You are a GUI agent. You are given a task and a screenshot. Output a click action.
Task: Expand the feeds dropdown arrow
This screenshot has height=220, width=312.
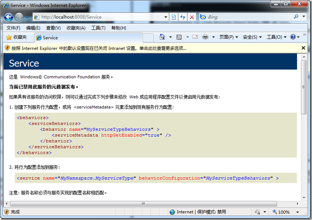coord(188,37)
